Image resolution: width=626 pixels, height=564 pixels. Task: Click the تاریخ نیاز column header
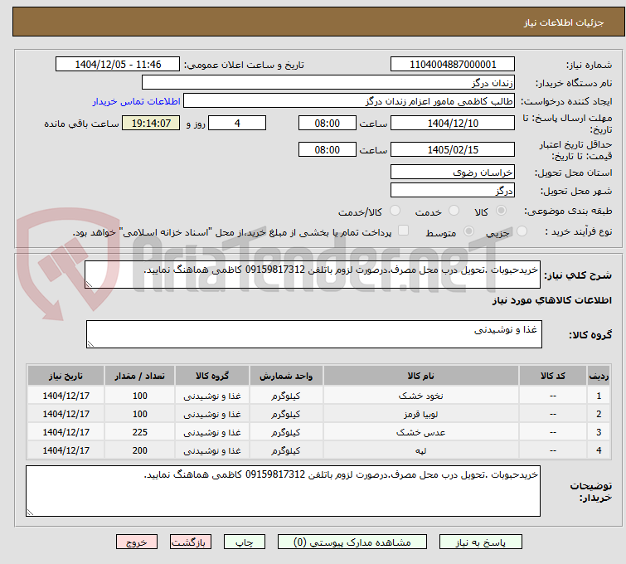point(66,376)
